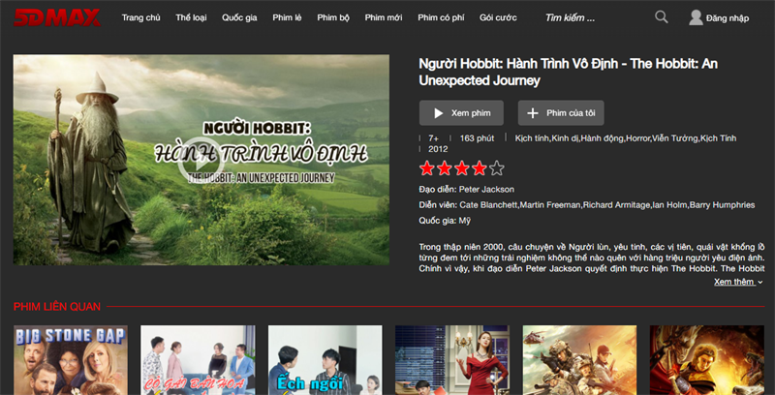Viewport: 775px width, 395px height.
Task: Select the third rating star
Action: (462, 168)
